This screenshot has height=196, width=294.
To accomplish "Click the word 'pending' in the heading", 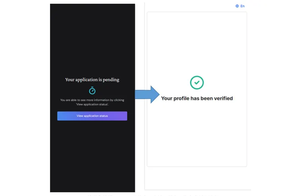I will coord(111,79).
